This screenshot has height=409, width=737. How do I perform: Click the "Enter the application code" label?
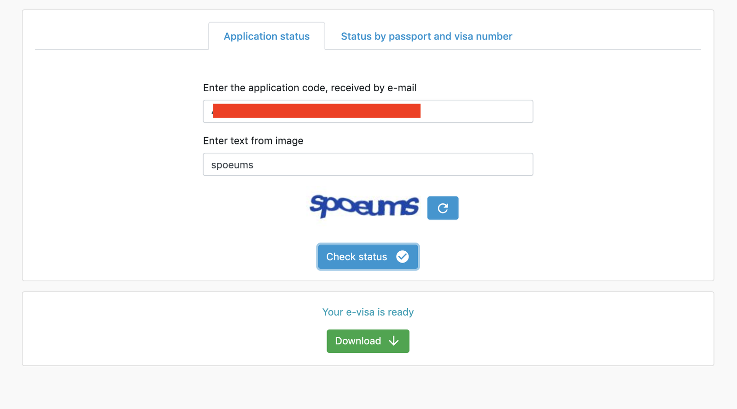[x=310, y=88]
